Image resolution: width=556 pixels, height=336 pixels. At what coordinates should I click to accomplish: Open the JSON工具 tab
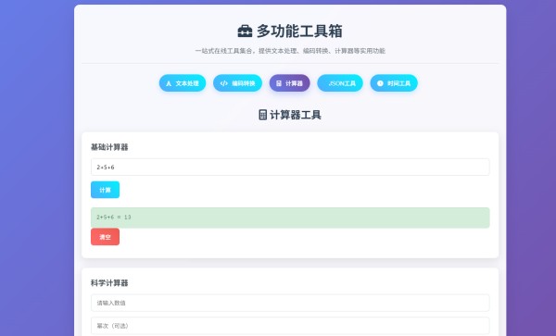tap(340, 83)
